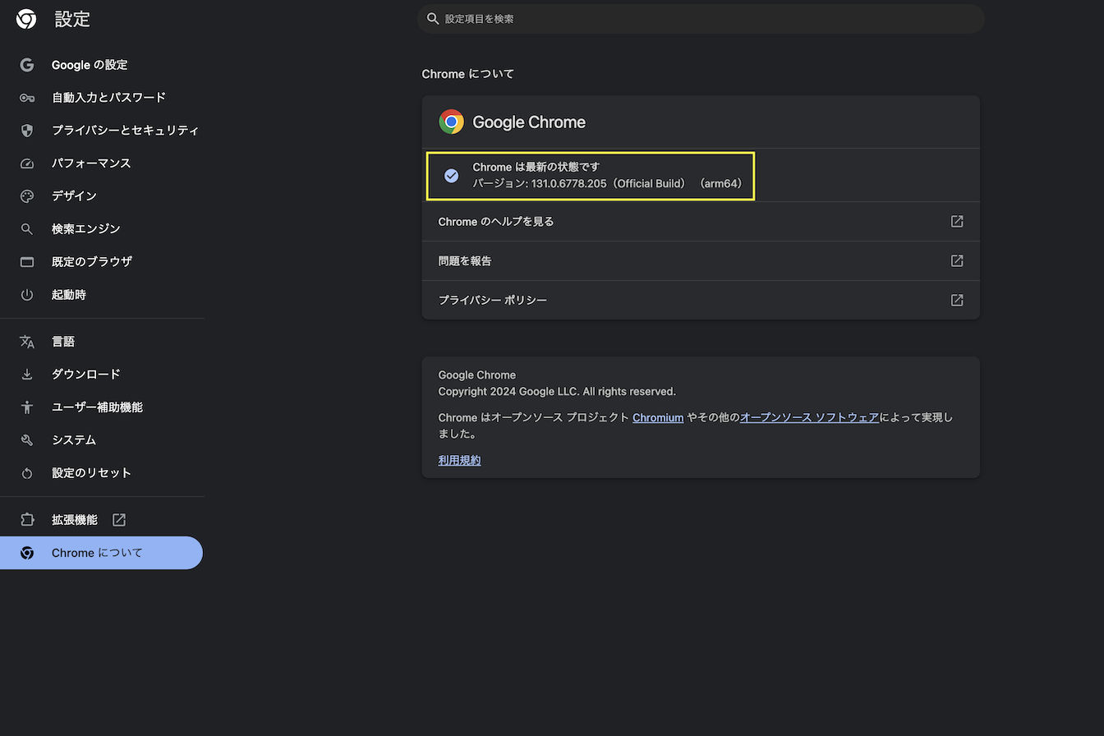The width and height of the screenshot is (1104, 736).
Task: Click the 利用規約 link
Action: pos(459,460)
